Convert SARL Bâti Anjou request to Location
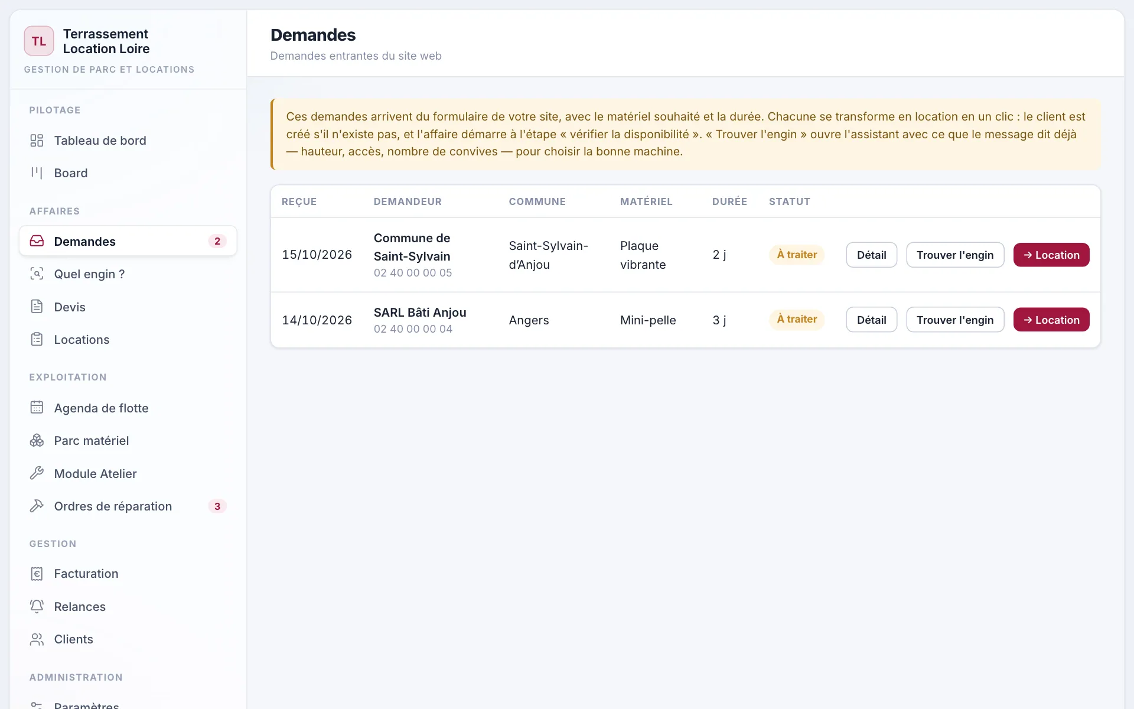The image size is (1134, 709). tap(1051, 320)
